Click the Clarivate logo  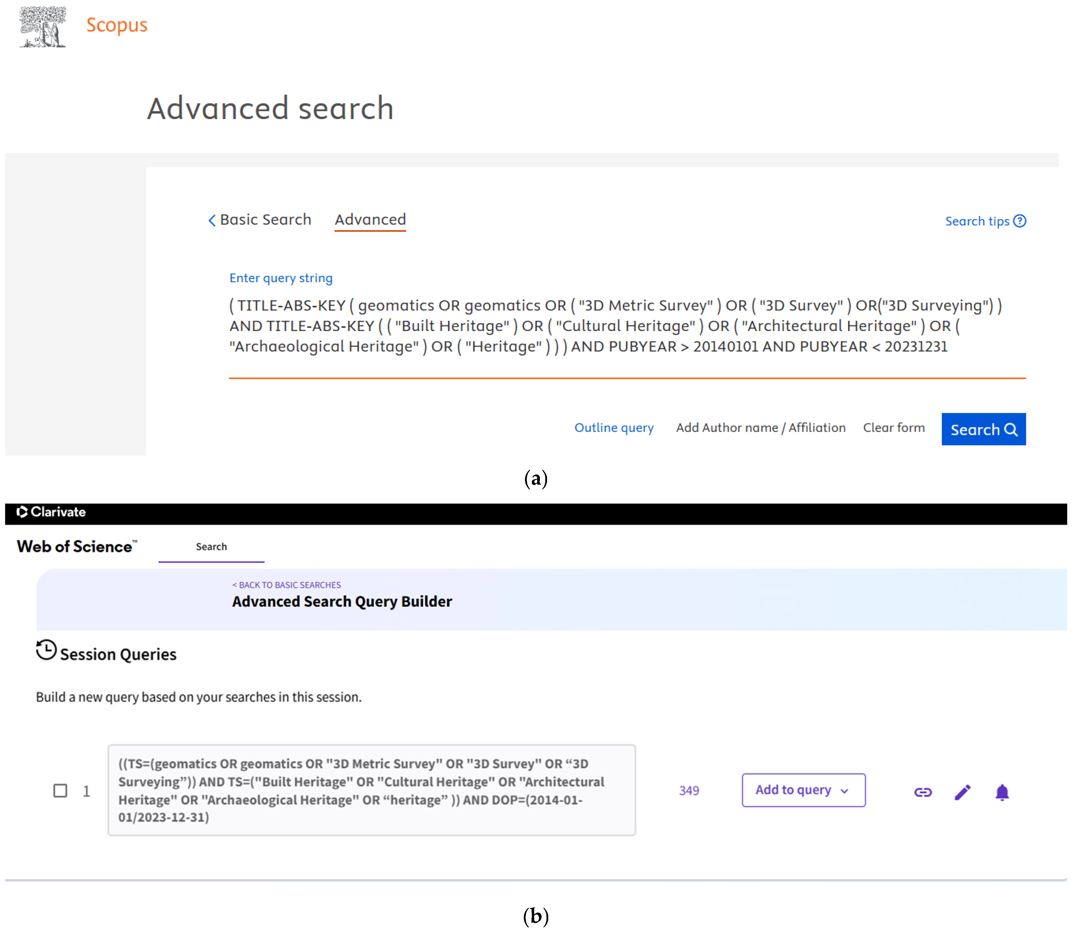pyautogui.click(x=51, y=512)
